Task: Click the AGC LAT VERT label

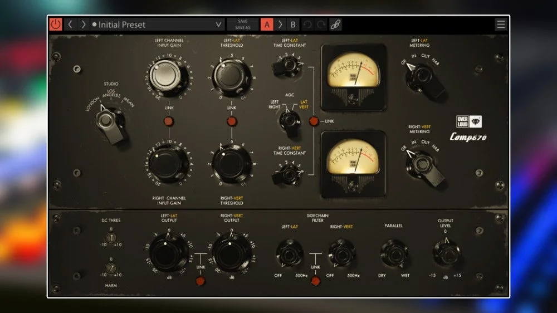Action: point(304,105)
